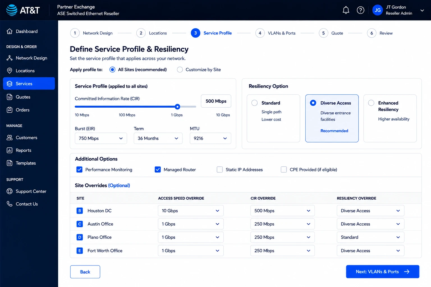Click the Templates file icon
The width and height of the screenshot is (431, 287).
point(10,163)
